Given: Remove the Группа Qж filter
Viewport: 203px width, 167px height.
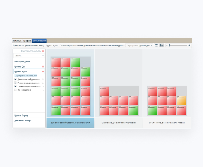Looking at the screenshot, I should click(43, 67).
